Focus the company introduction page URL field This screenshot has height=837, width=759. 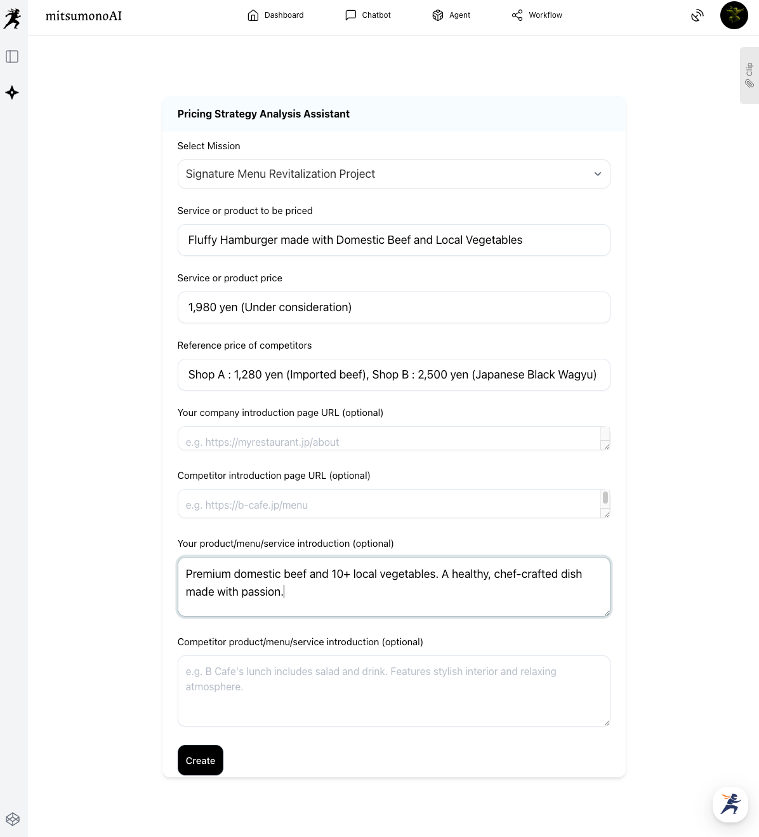(388, 439)
